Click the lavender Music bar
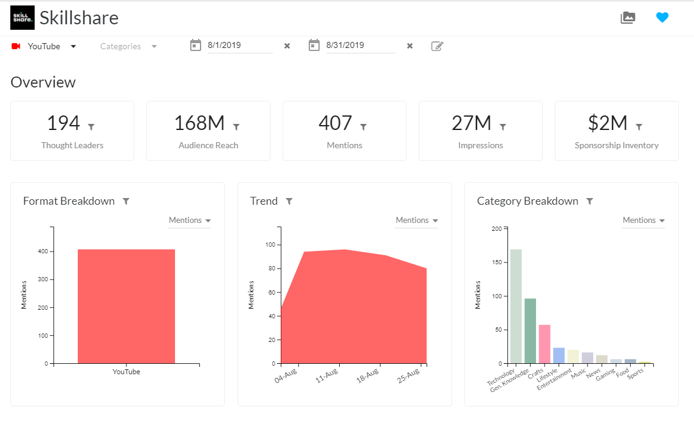 [587, 358]
